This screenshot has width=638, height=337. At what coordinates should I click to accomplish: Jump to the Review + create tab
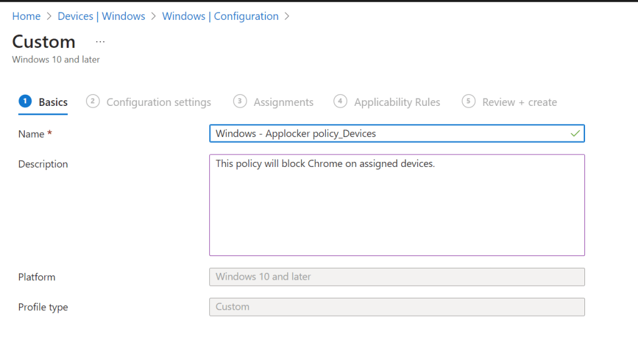[x=519, y=102]
